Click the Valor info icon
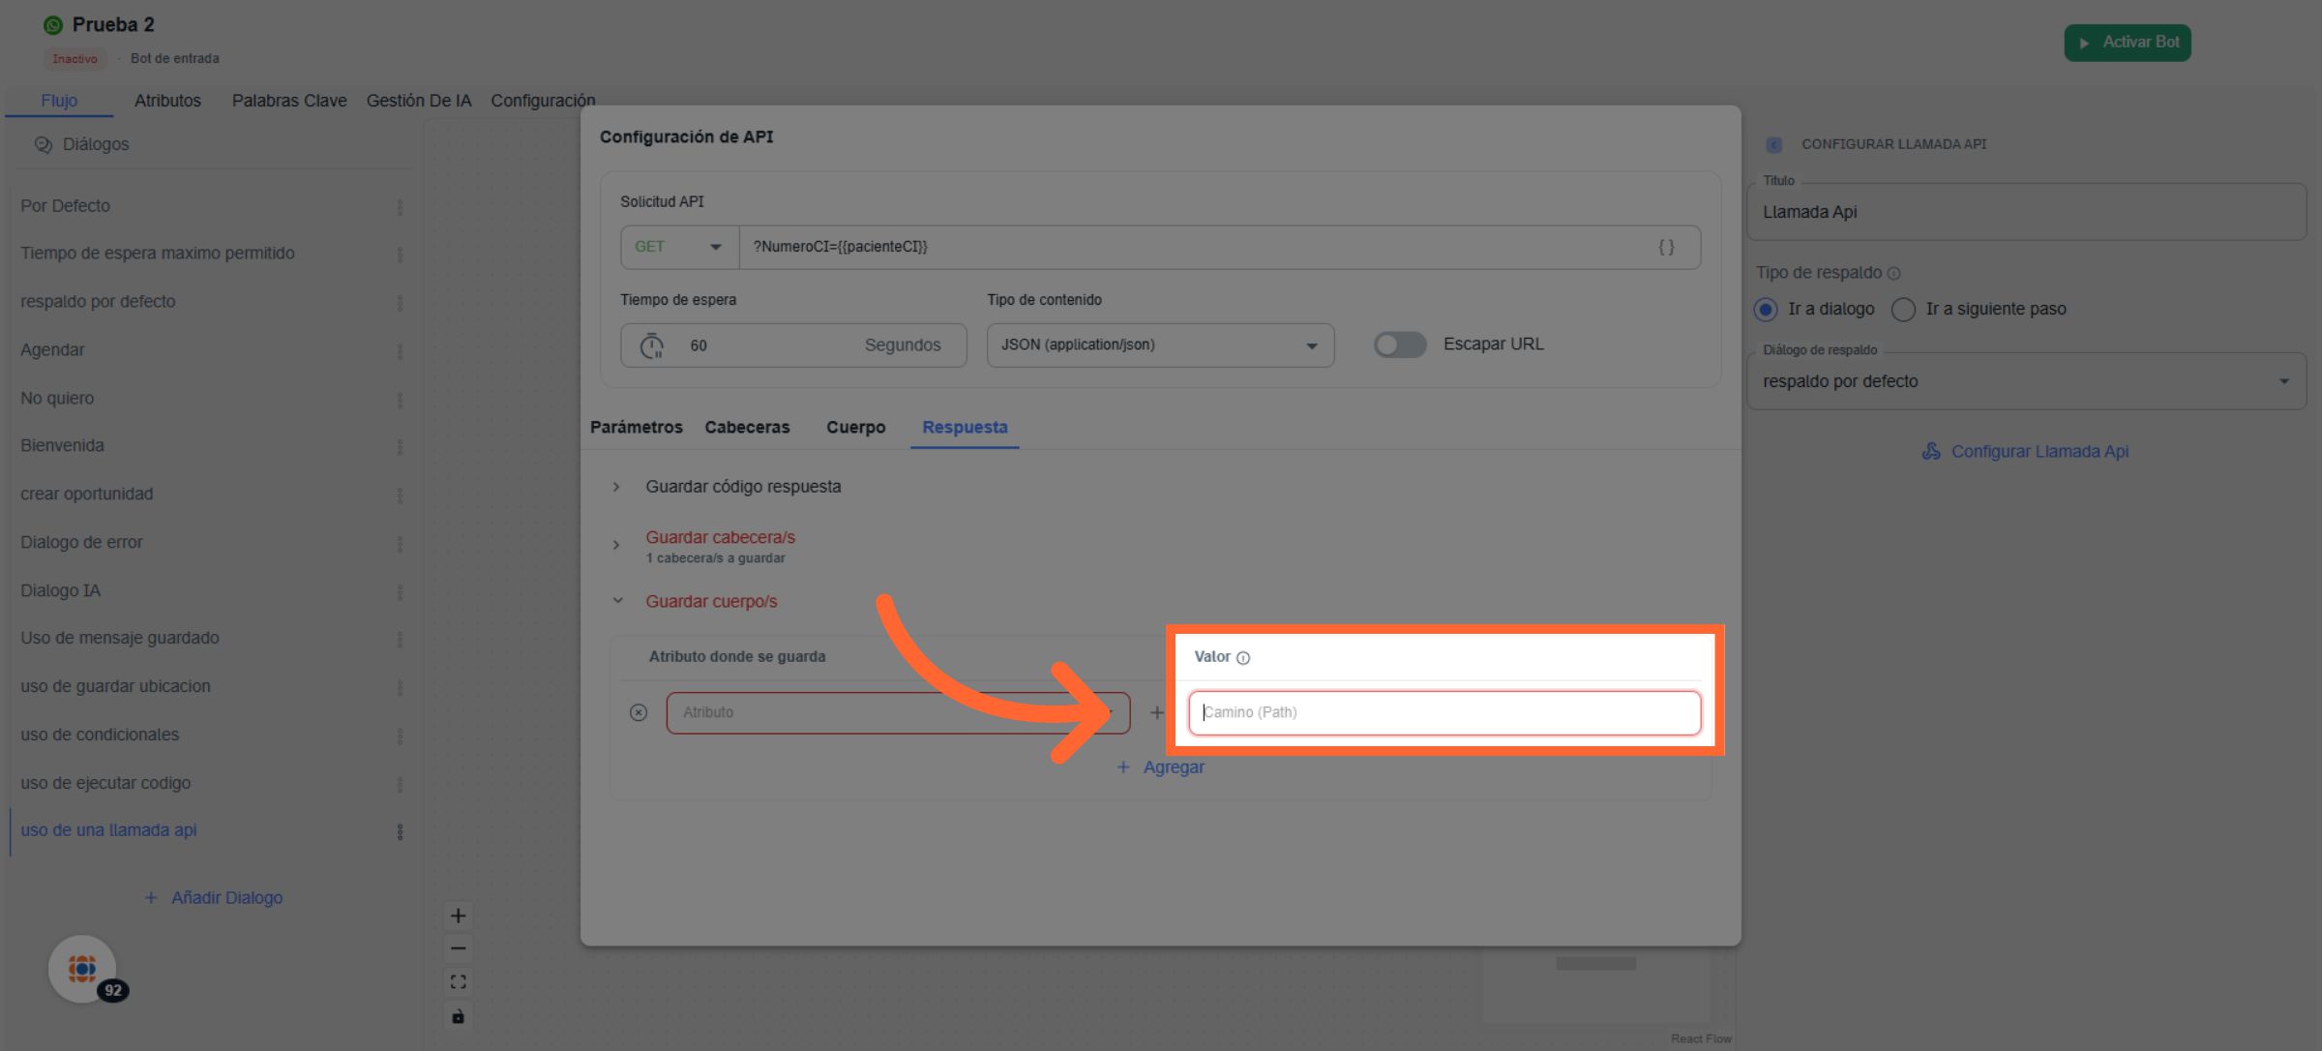2322x1051 pixels. [1243, 658]
